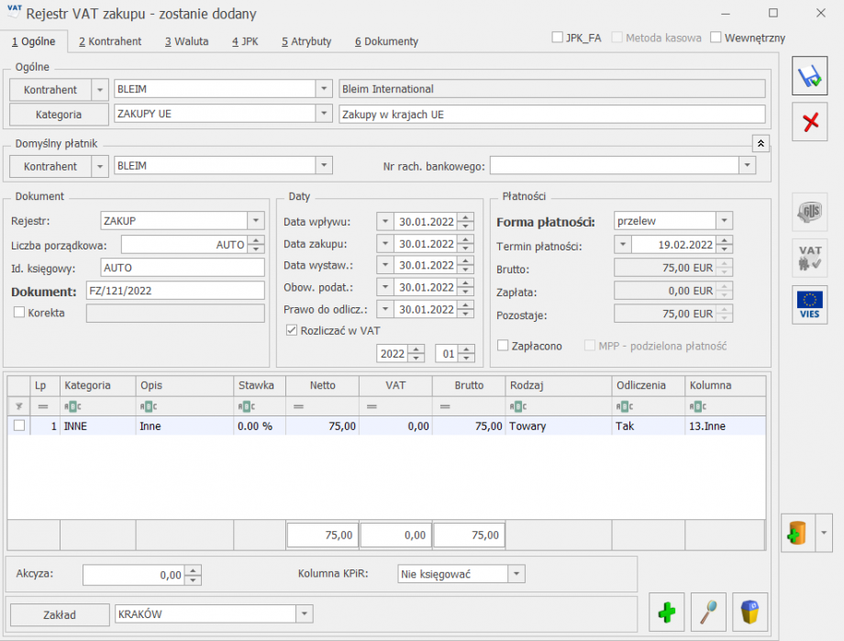This screenshot has height=641, width=844.
Task: Click the Stawka column header
Action: point(260,385)
